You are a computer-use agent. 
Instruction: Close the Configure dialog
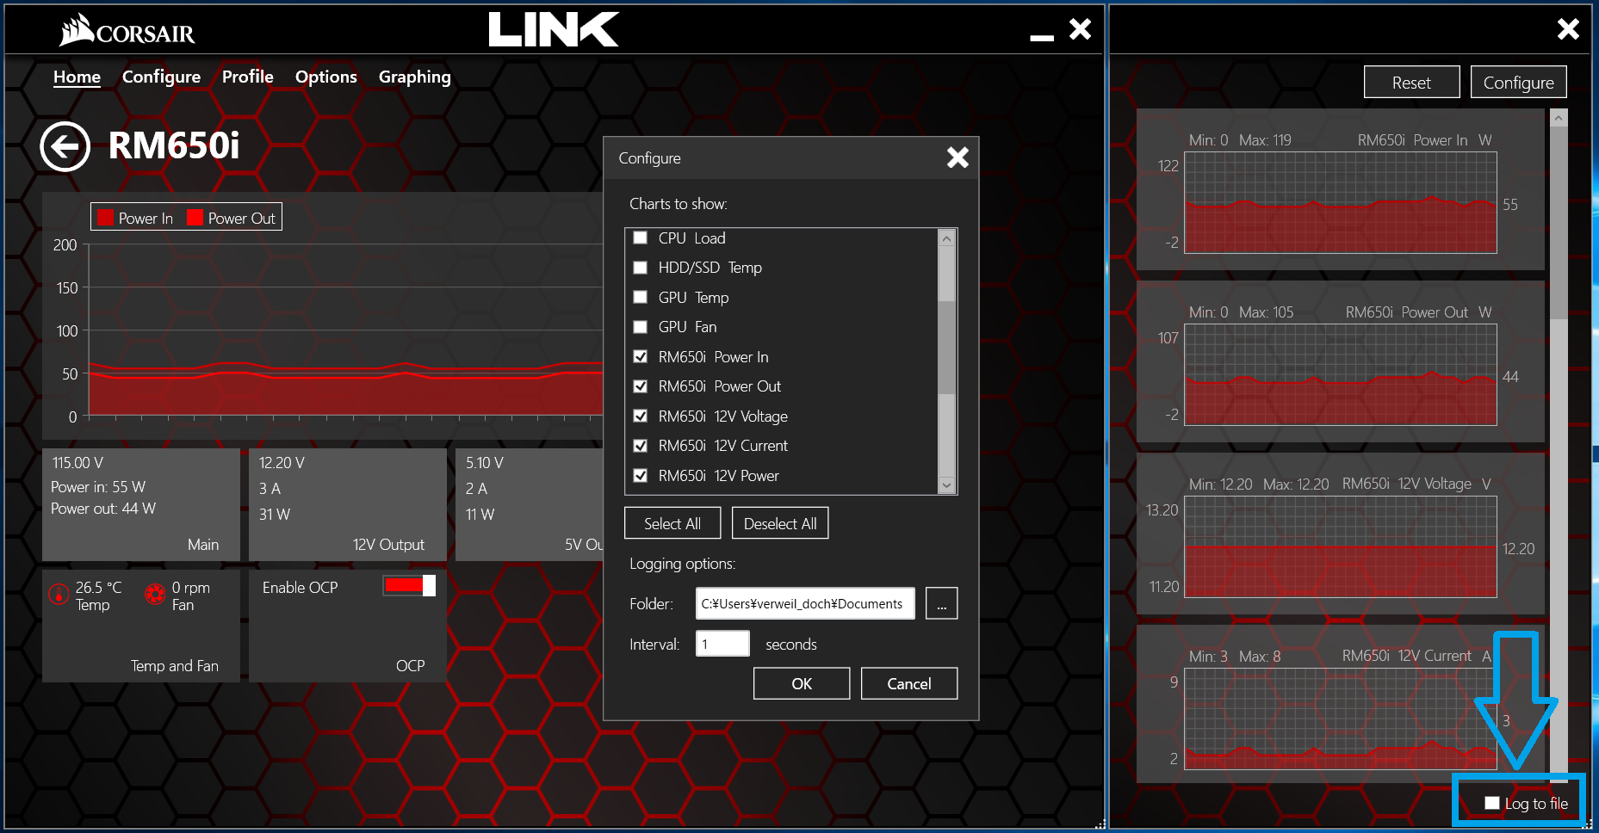click(958, 157)
